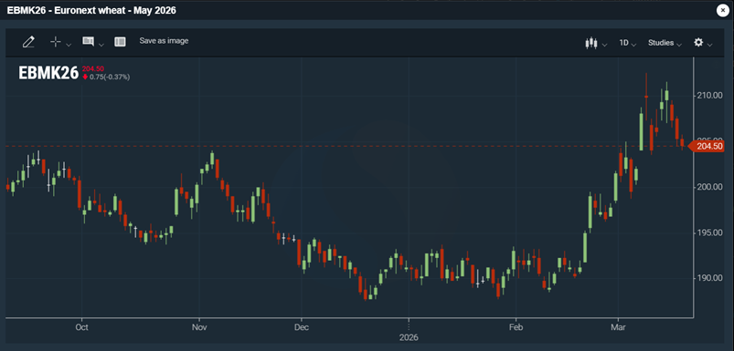Click the Oct date axis label
The width and height of the screenshot is (734, 351).
click(82, 326)
